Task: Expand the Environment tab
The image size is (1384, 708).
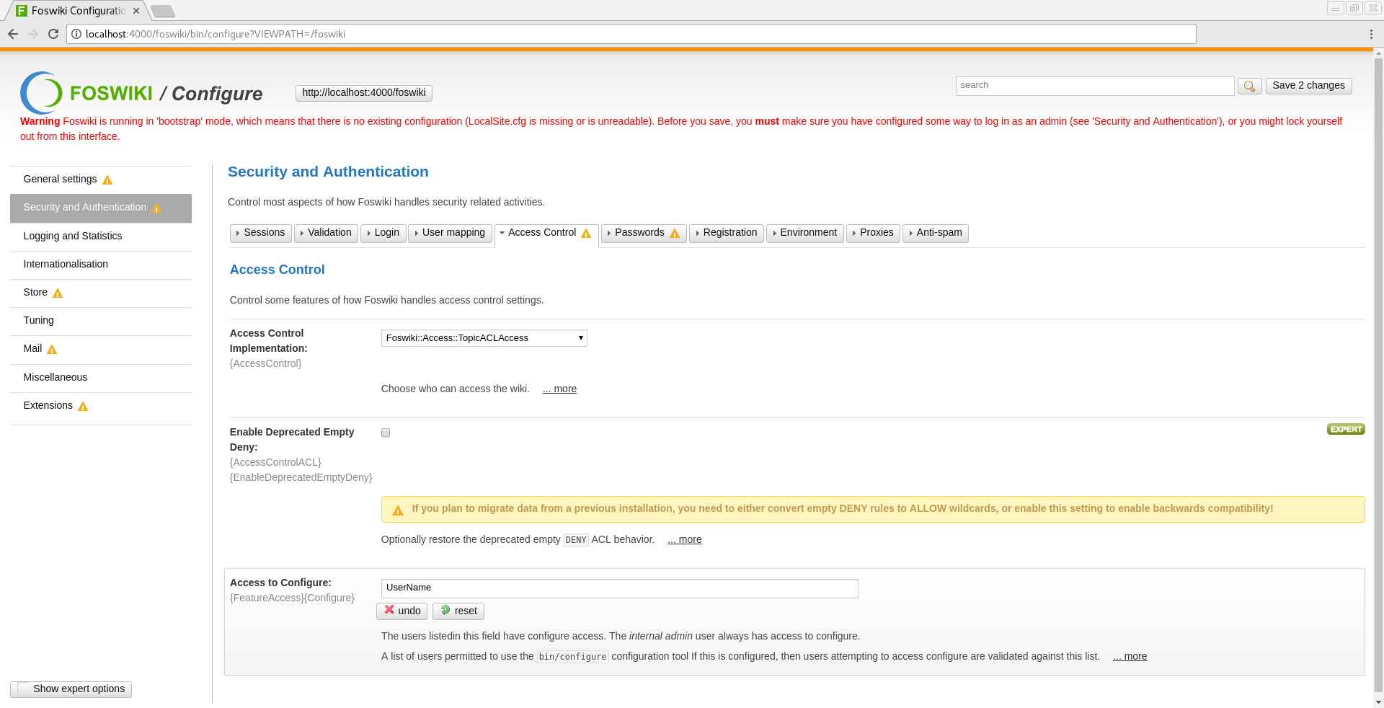Action: tap(805, 233)
